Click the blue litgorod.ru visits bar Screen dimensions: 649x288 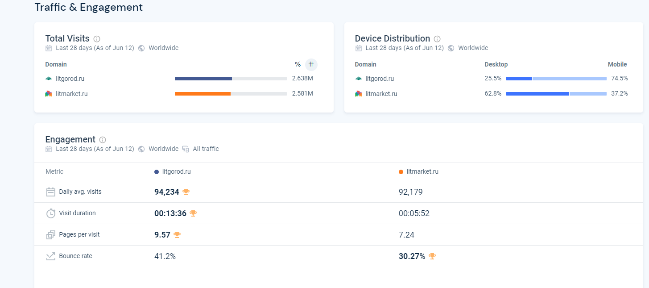click(x=203, y=79)
